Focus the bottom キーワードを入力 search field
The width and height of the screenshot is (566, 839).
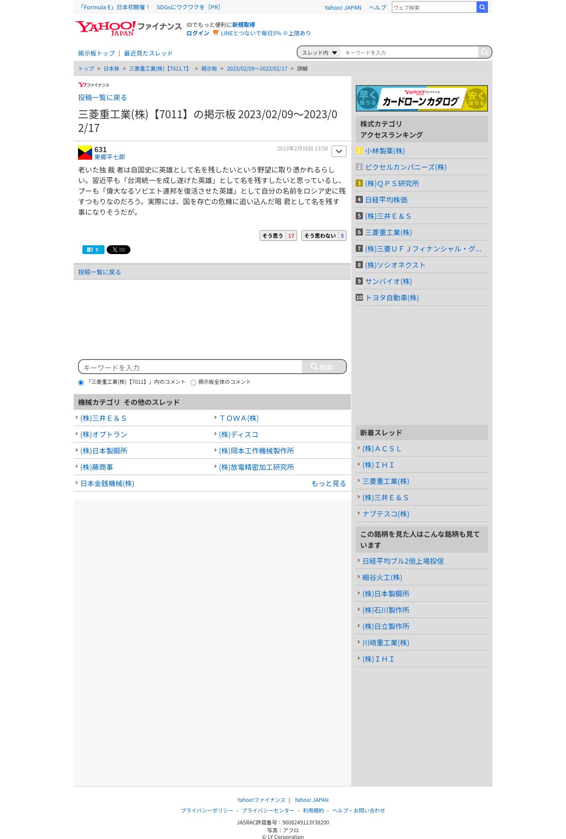pyautogui.click(x=190, y=367)
